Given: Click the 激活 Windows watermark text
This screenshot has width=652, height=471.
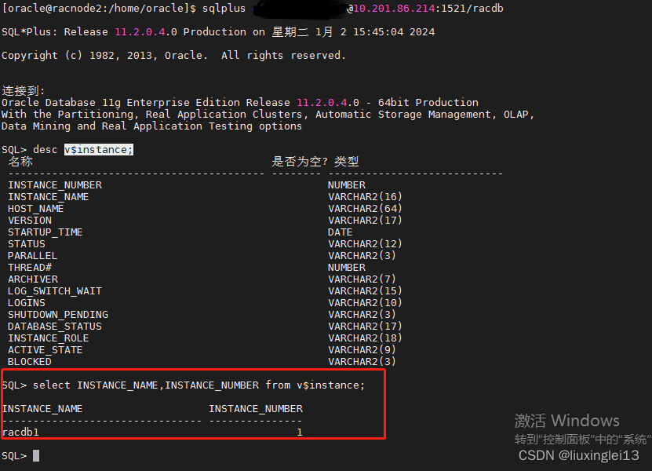Looking at the screenshot, I should 566,421.
